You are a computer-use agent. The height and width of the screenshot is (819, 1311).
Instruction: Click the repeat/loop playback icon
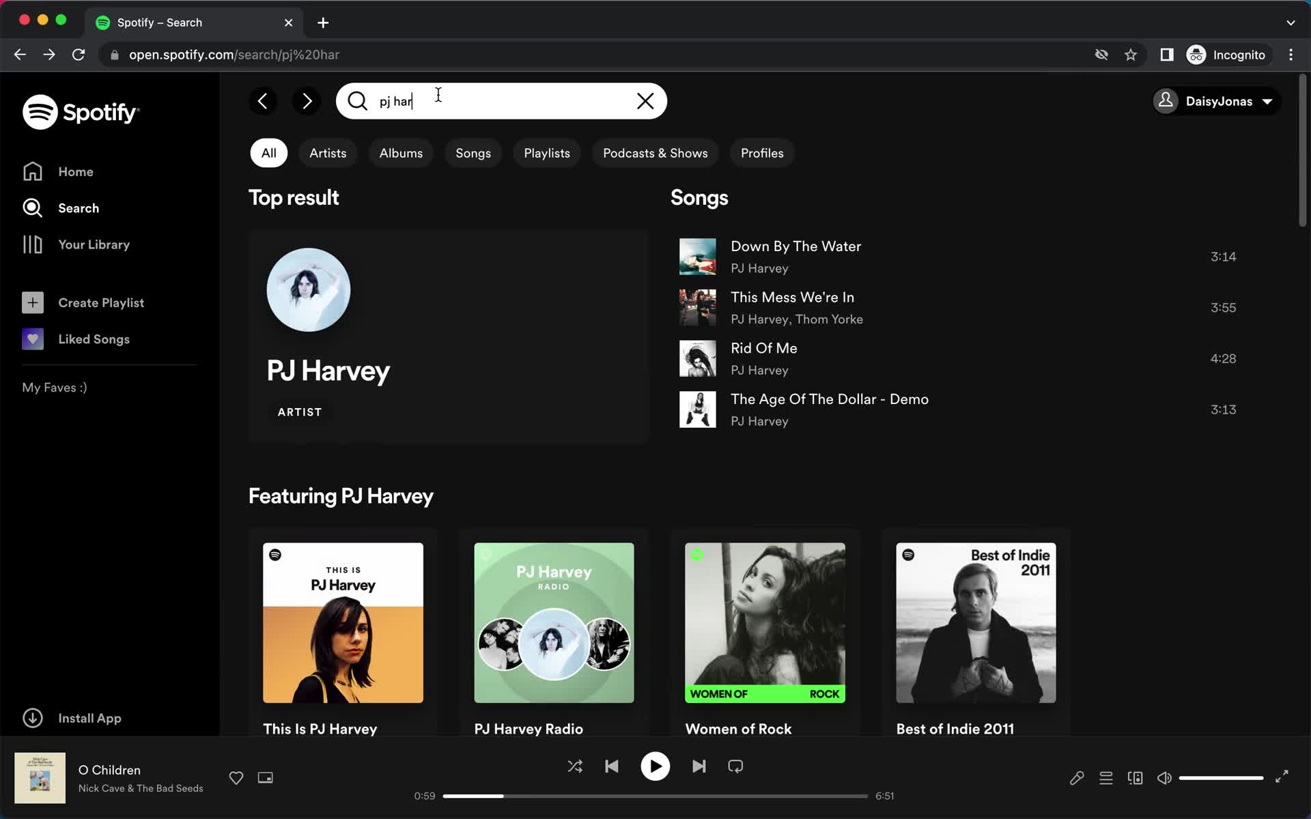coord(735,765)
